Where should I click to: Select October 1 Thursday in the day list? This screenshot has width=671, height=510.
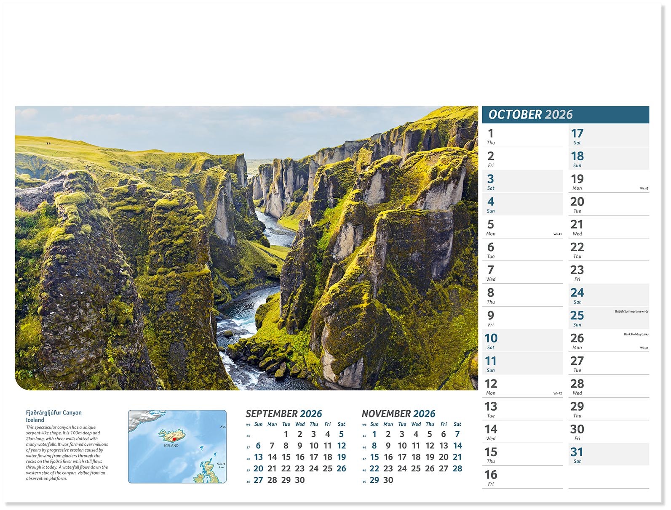pyautogui.click(x=521, y=136)
